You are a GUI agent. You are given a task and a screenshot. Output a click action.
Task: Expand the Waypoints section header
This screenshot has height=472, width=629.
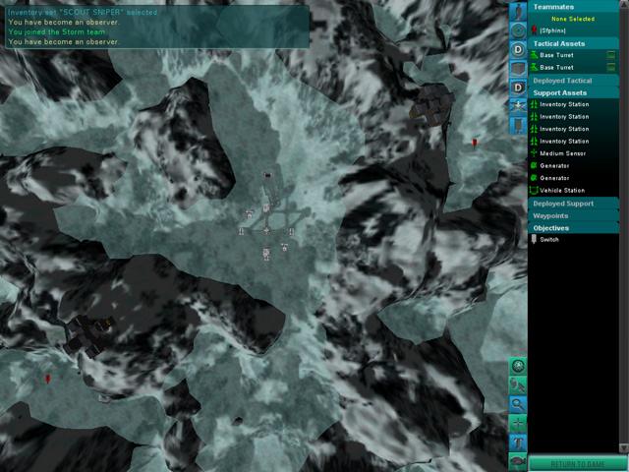[573, 216]
